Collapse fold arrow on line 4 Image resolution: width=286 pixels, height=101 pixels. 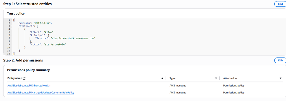(11, 29)
